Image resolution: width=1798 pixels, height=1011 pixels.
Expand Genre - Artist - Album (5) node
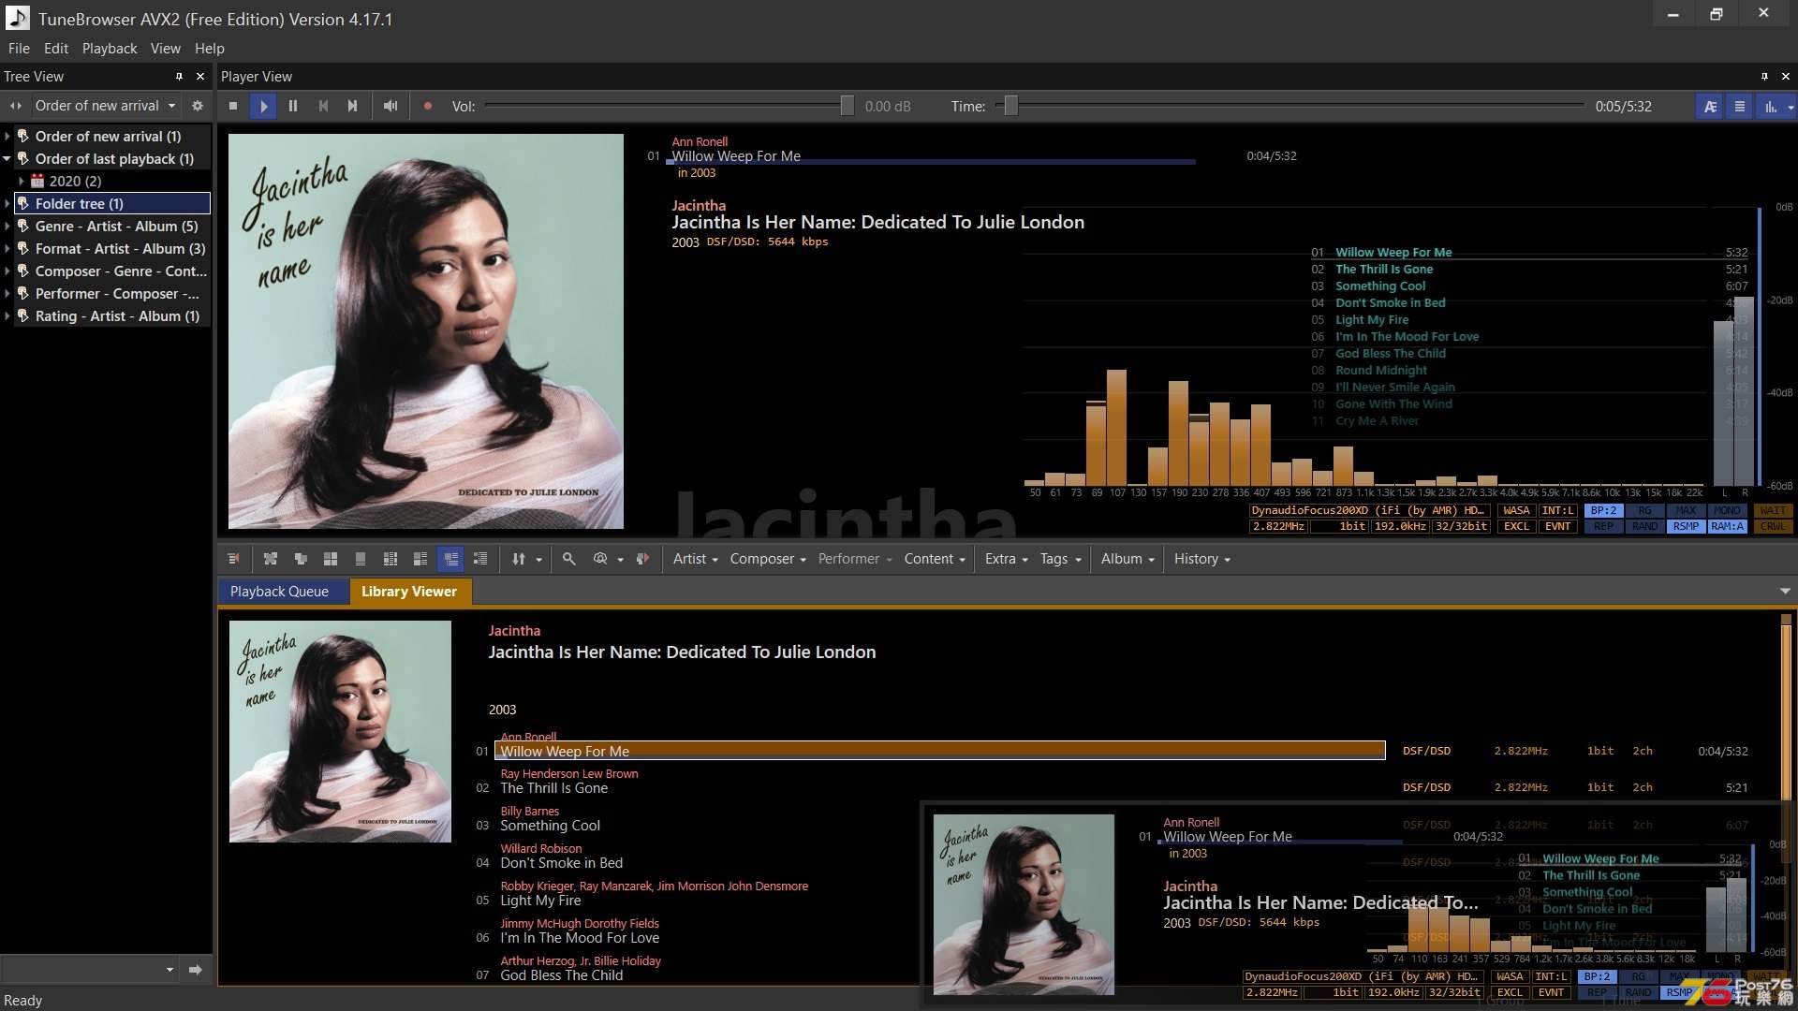pos(7,227)
